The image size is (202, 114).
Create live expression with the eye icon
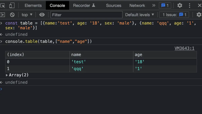coord(42,15)
